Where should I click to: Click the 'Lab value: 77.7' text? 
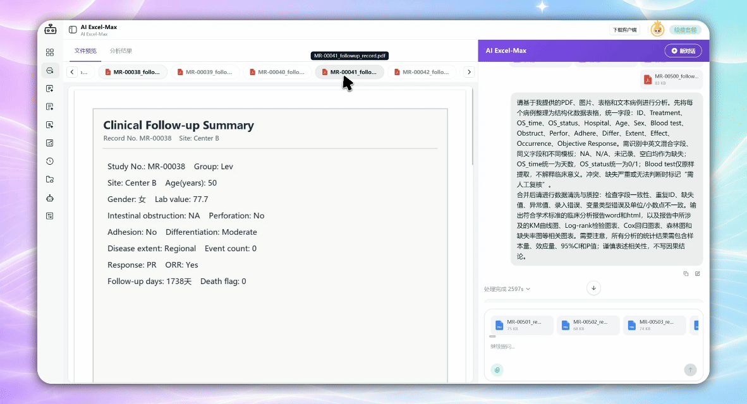[181, 199]
